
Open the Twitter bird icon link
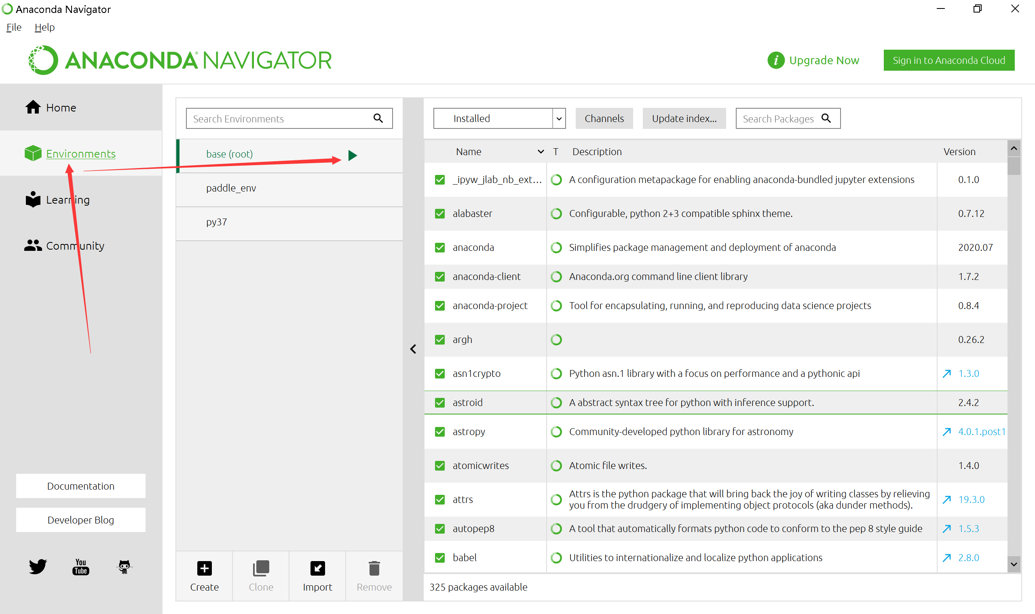(x=38, y=566)
